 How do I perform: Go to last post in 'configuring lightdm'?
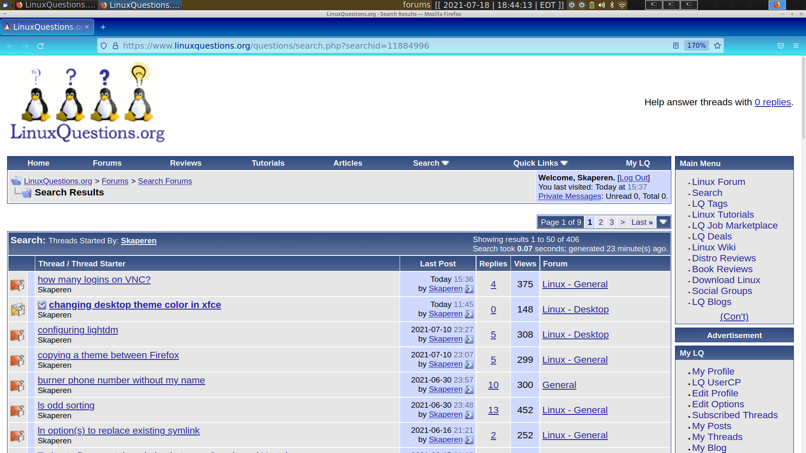point(469,339)
